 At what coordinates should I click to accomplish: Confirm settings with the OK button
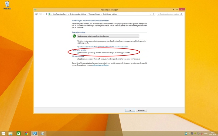click(130, 110)
